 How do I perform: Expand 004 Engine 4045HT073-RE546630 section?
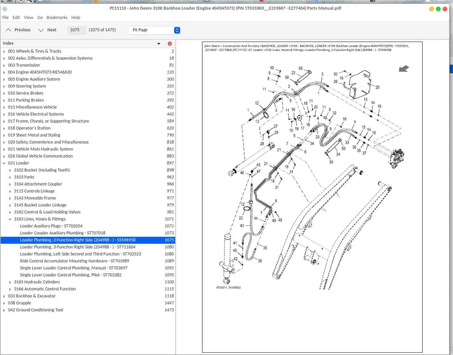[4, 72]
